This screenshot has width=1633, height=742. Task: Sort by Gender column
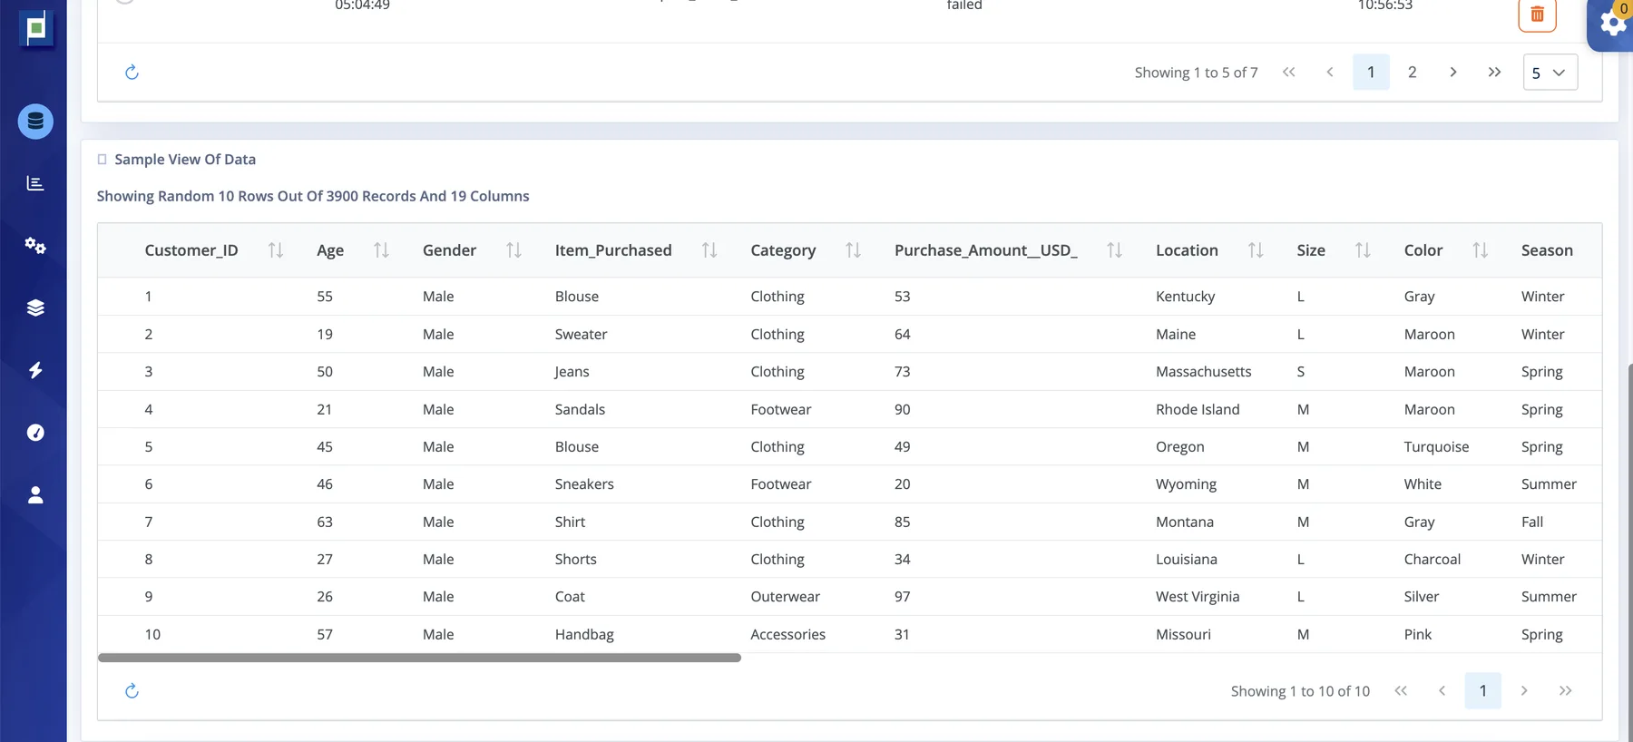coord(513,250)
